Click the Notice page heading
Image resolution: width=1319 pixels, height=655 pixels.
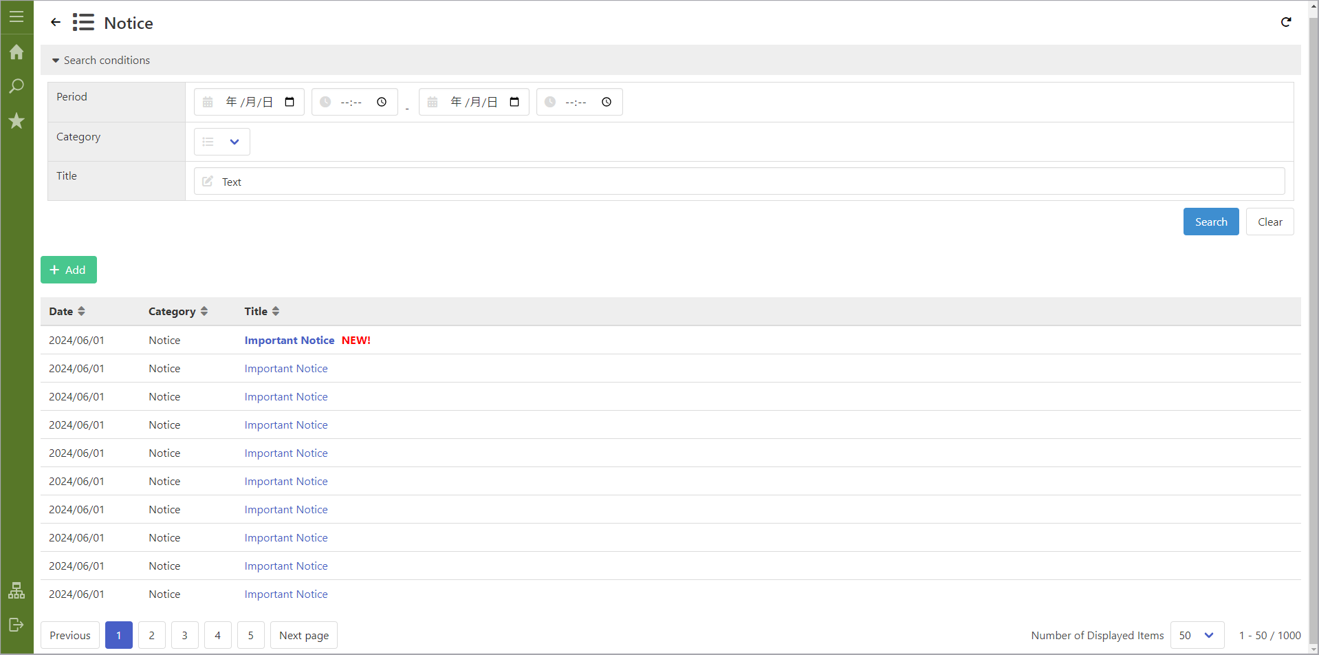[129, 23]
